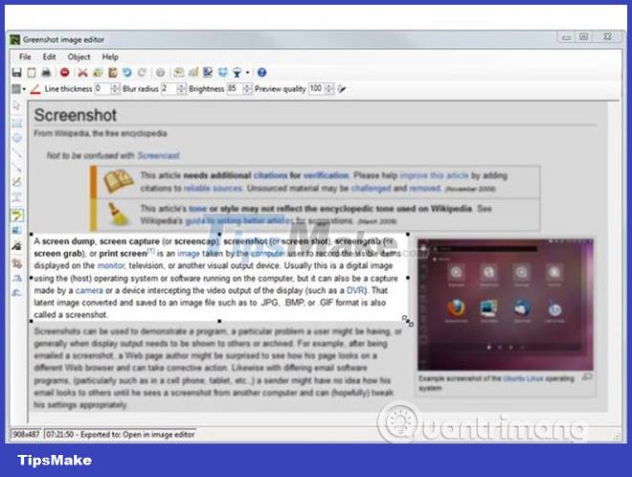Click the 'Screencast' text in canvas
This screenshot has width=632, height=477.
[158, 155]
